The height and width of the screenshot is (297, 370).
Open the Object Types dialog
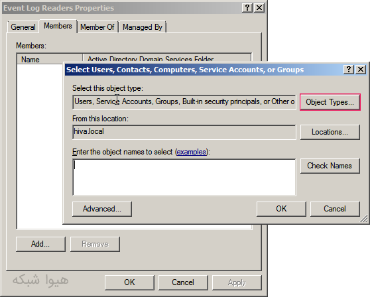coord(330,102)
